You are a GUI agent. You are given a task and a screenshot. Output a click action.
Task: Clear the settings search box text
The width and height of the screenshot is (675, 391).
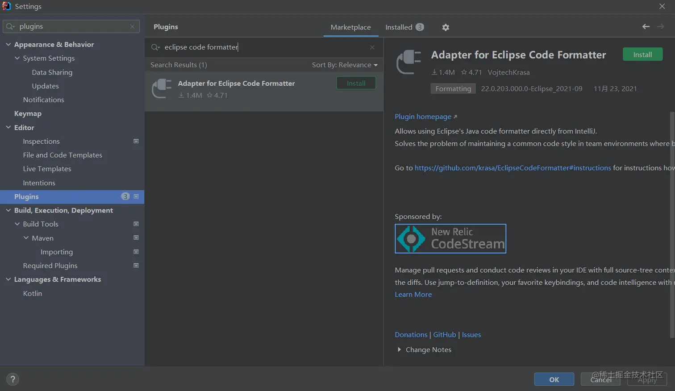coord(132,26)
